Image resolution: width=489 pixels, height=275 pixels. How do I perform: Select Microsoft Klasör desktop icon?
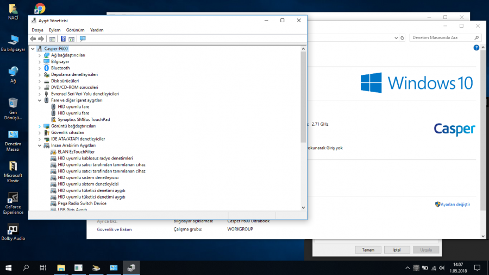click(13, 172)
